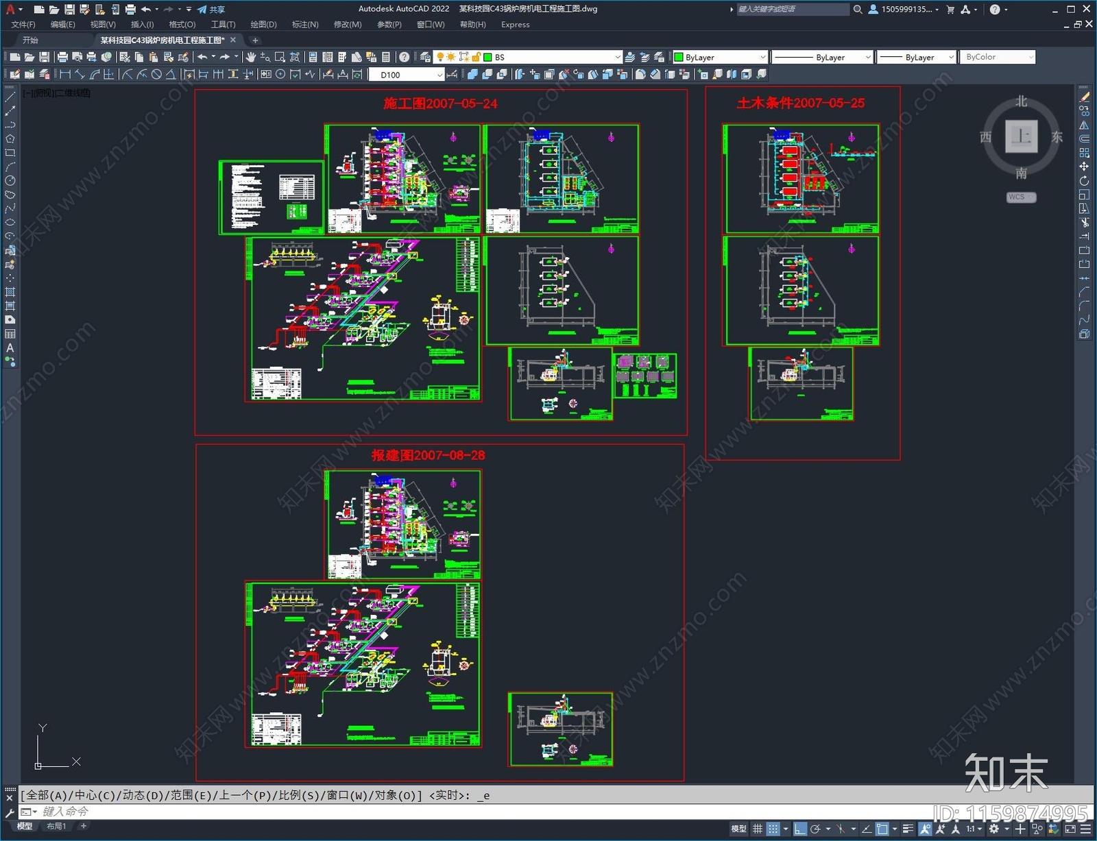
Task: Click the Undo arrow in standard toolbar
Action: click(x=202, y=57)
